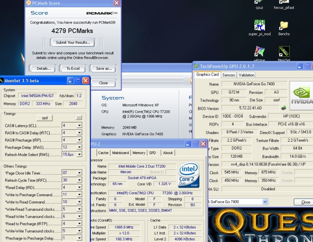Image resolution: width=313 pixels, height=242 pixels.
Task: Close the MemSet 3.5 beta window
Action: [x=86, y=81]
